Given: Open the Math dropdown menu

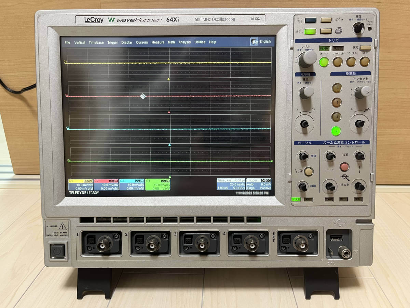Looking at the screenshot, I should [171, 42].
